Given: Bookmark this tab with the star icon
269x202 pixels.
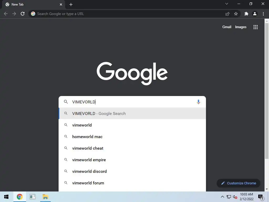Looking at the screenshot, I should click(236, 14).
